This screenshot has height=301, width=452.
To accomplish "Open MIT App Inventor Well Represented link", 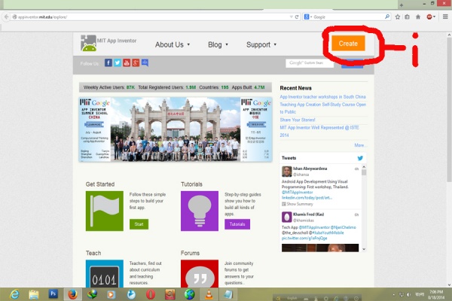I will pos(319,131).
